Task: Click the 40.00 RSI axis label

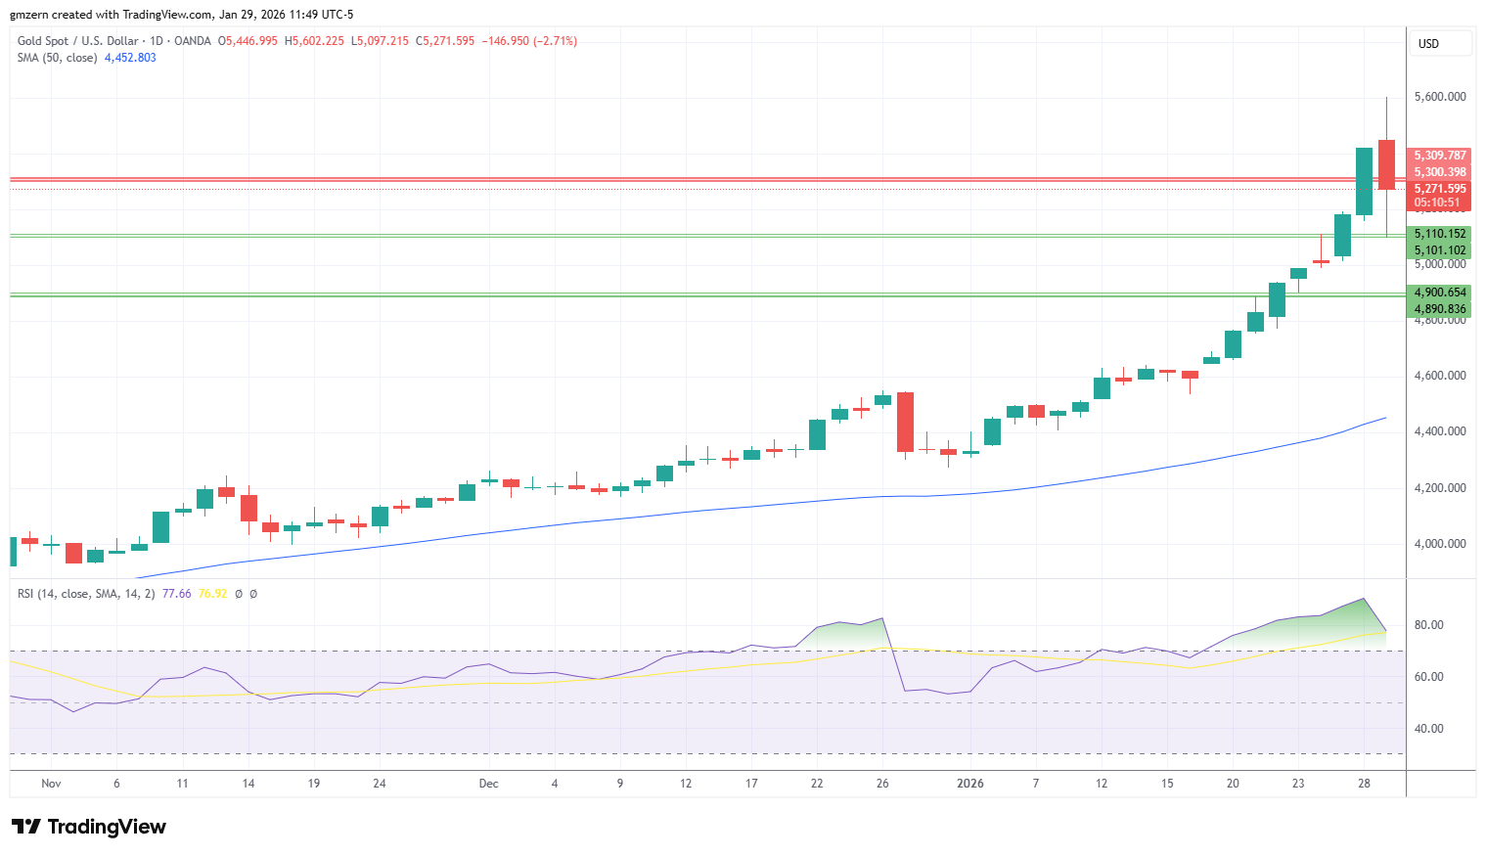Action: (1429, 729)
